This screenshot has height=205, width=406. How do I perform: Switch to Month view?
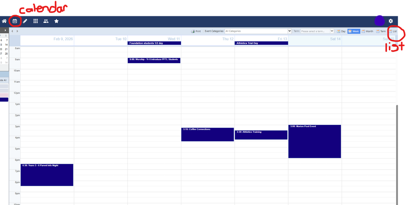pyautogui.click(x=367, y=31)
